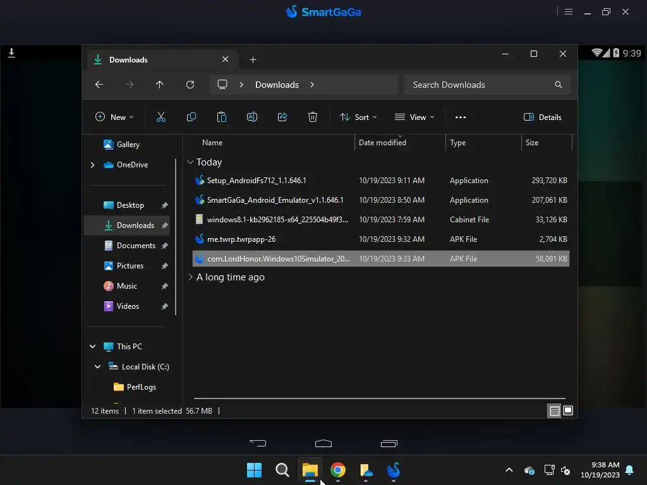Select Setup_AndroidFs712_1.1.646.1 file
The image size is (647, 485).
pos(381,181)
